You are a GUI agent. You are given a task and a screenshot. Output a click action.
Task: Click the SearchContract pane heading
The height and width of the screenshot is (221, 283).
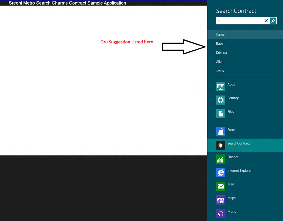pos(236,11)
